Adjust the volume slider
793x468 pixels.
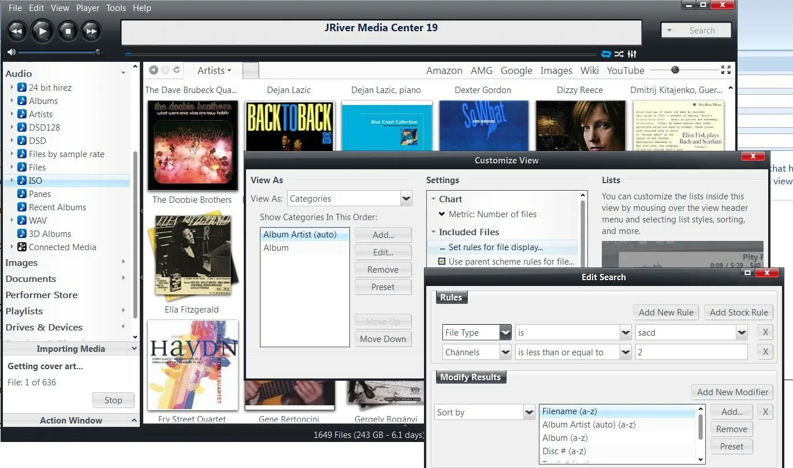coord(59,52)
